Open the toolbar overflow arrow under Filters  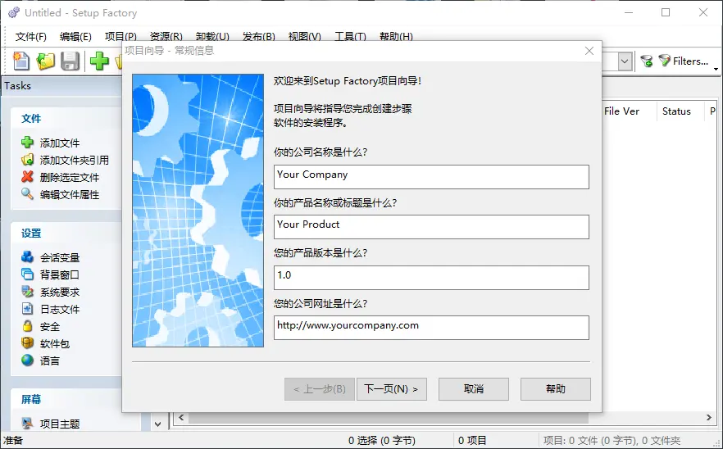point(716,69)
